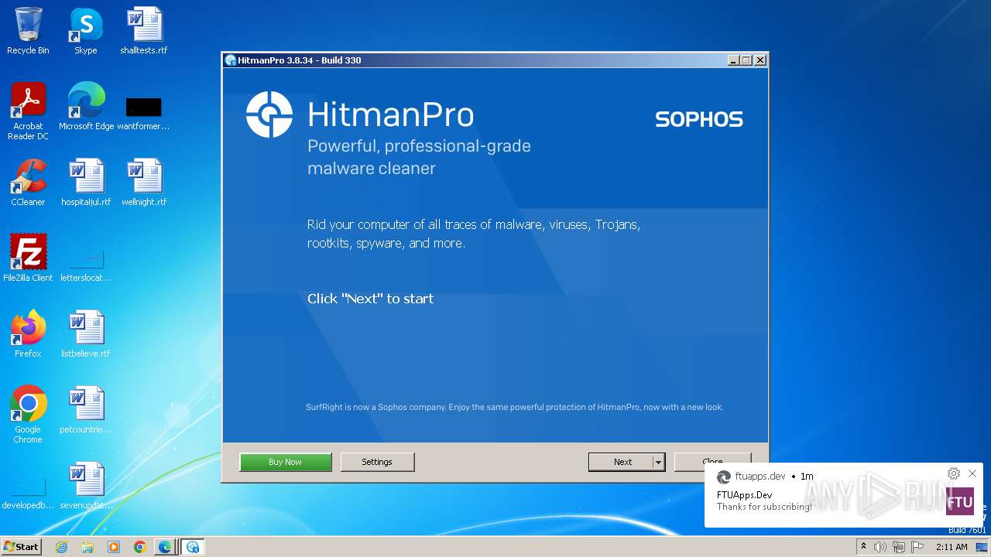Open Action Center flag icon
The width and height of the screenshot is (991, 557).
(x=917, y=547)
